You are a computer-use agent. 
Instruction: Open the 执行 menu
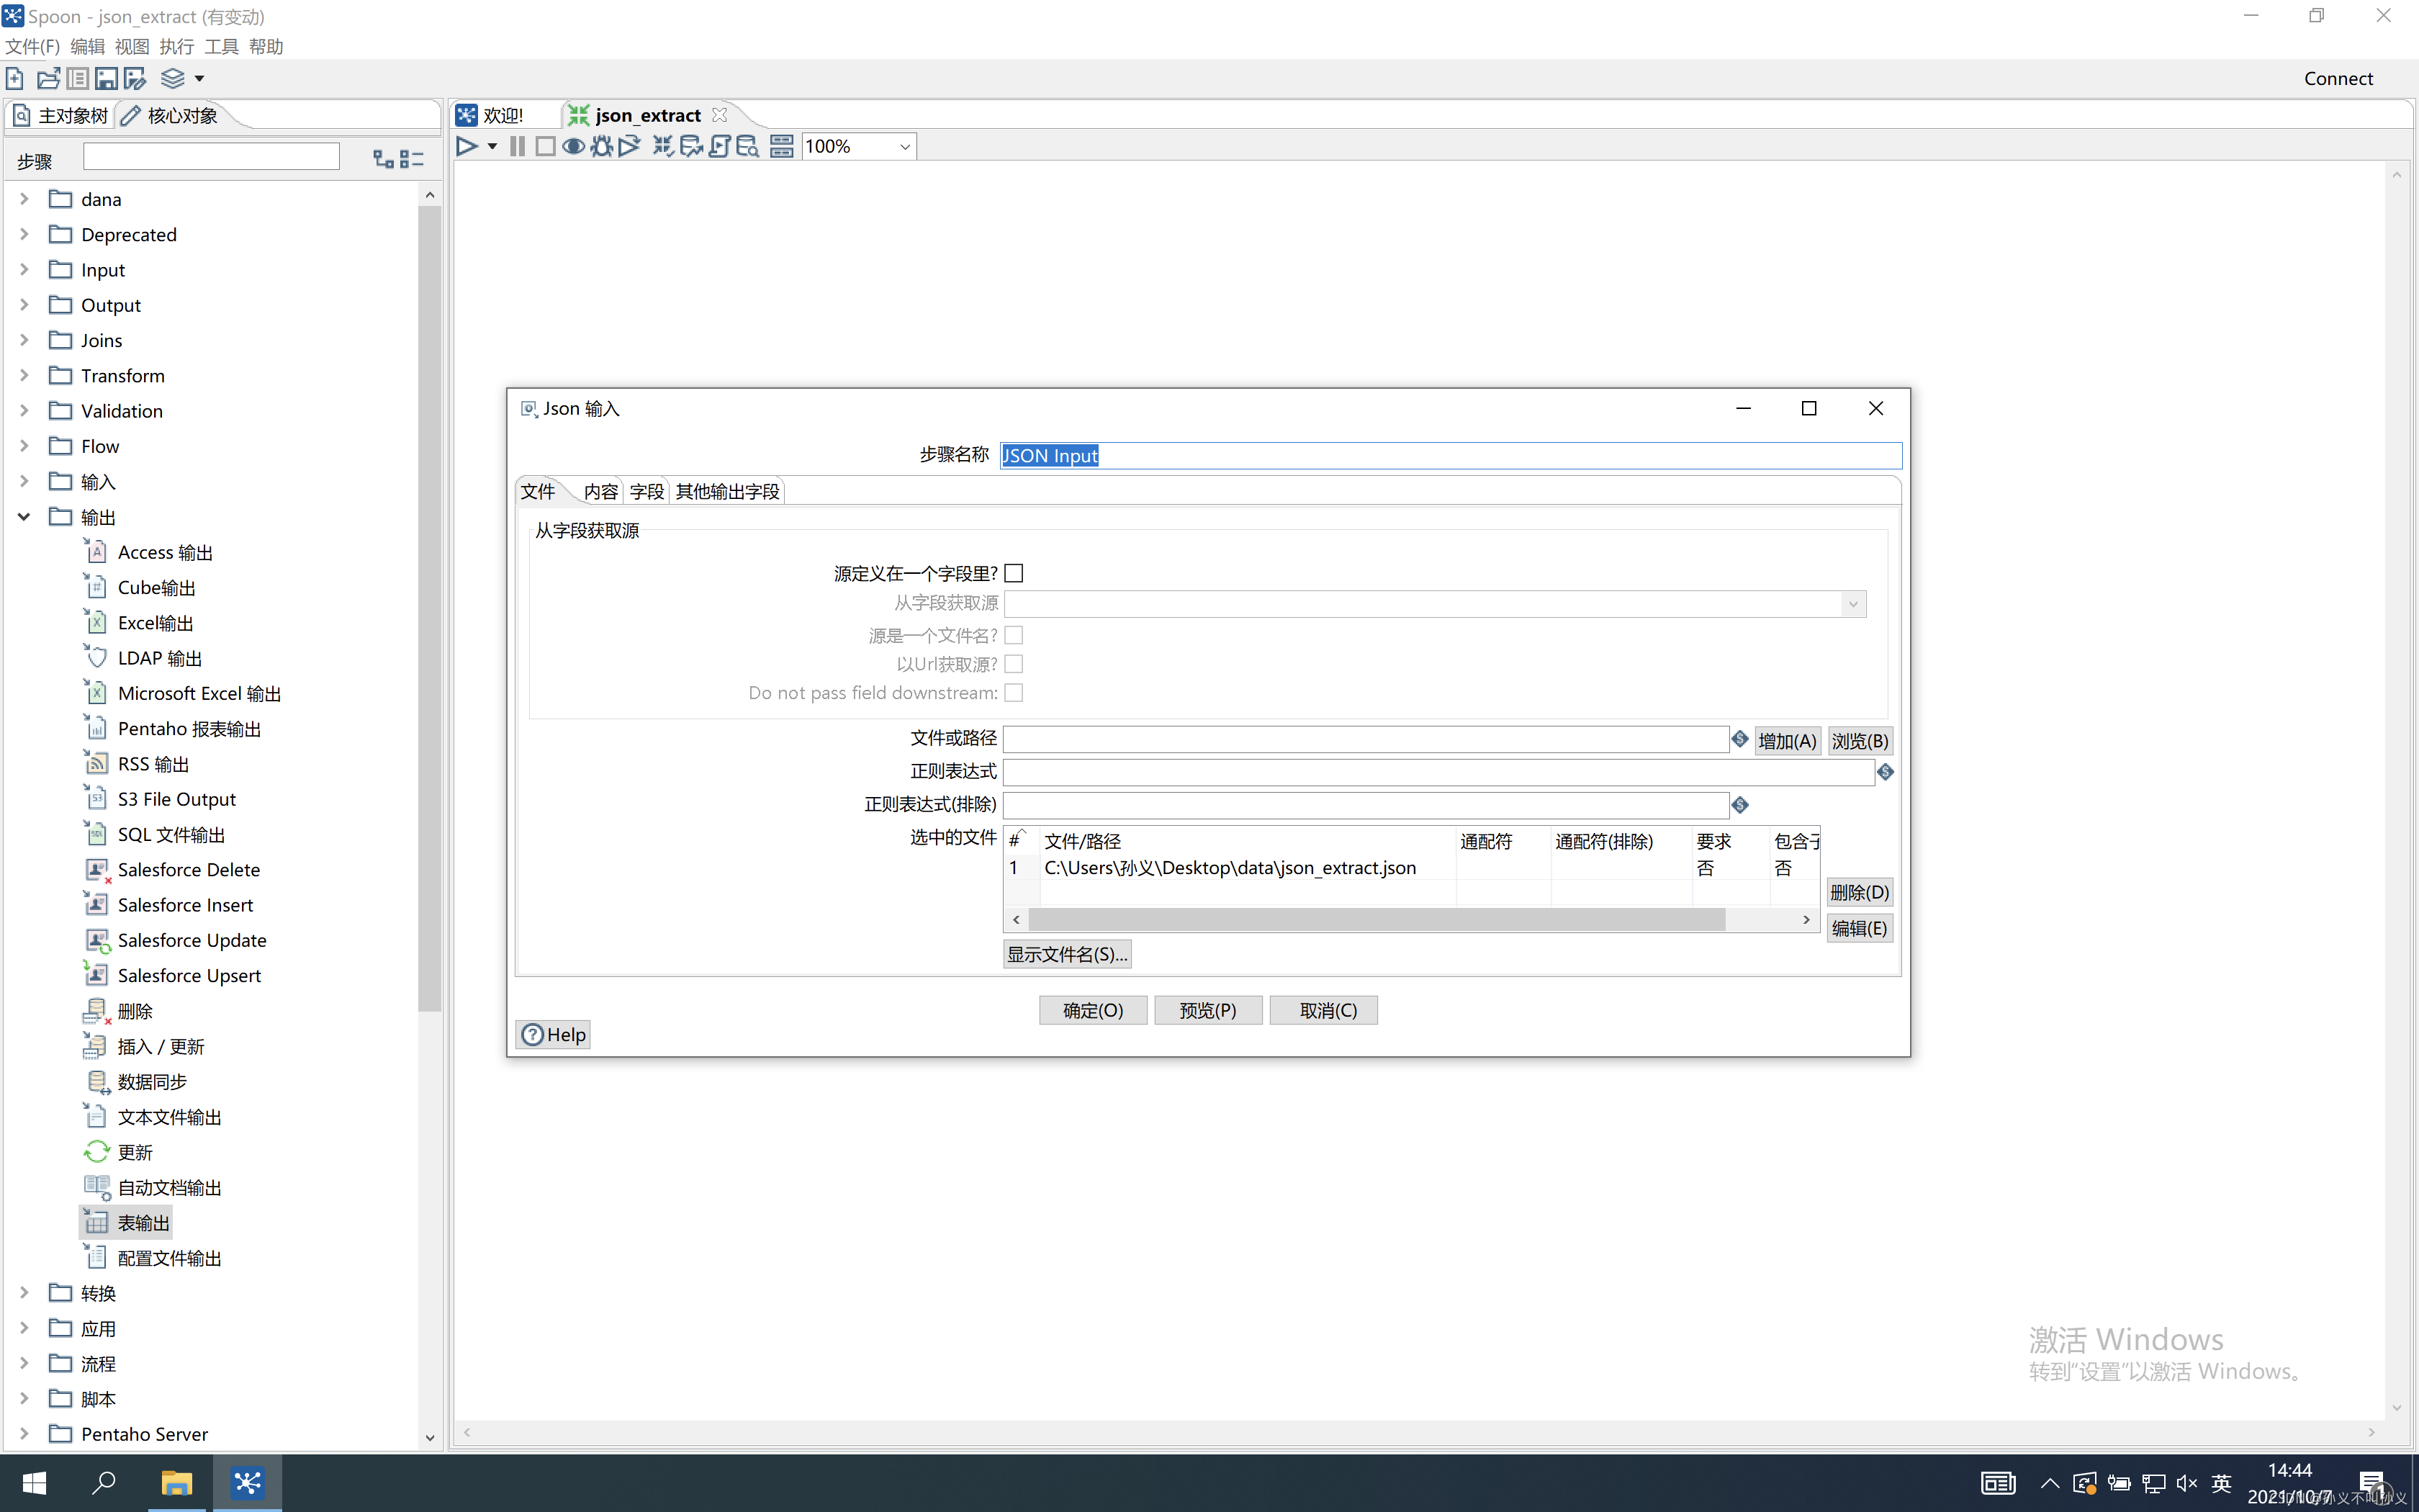(176, 46)
